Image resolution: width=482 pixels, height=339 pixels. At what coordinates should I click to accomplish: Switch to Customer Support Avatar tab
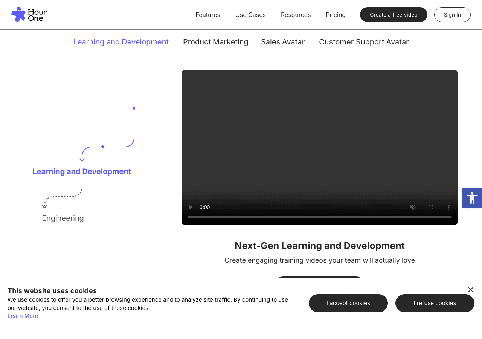[364, 42]
